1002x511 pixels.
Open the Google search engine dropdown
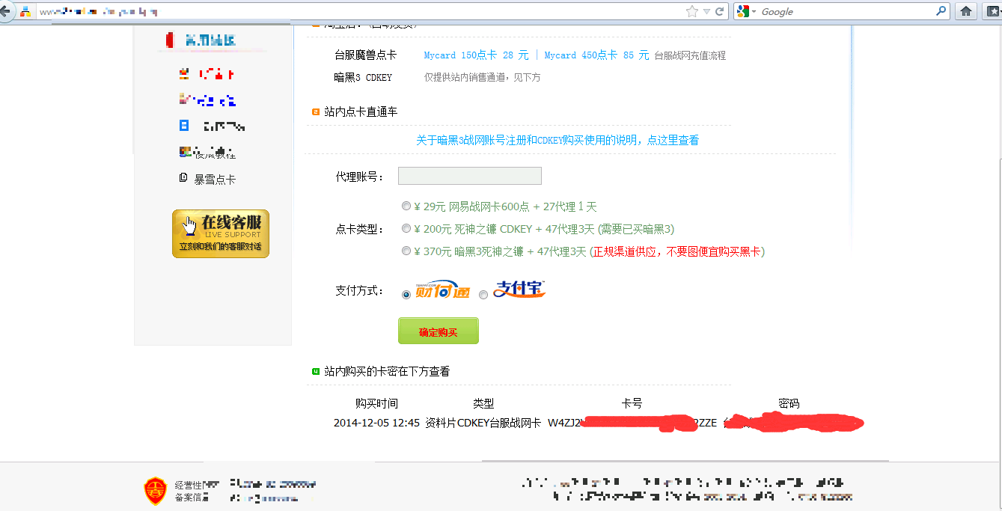tap(747, 11)
